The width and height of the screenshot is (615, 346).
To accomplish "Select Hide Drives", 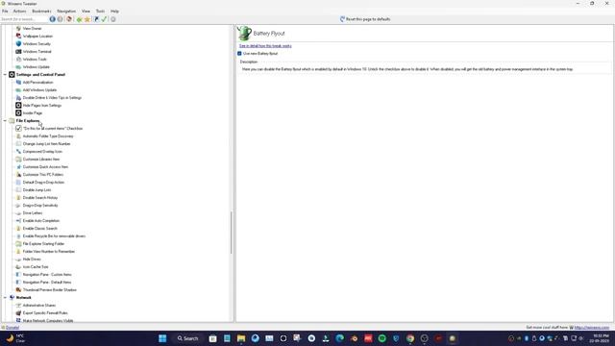I will point(32,259).
